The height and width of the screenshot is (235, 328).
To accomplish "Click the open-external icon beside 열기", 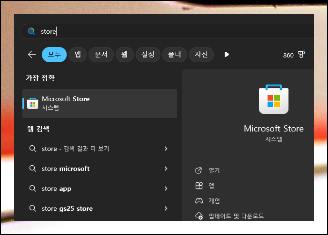I will click(199, 170).
